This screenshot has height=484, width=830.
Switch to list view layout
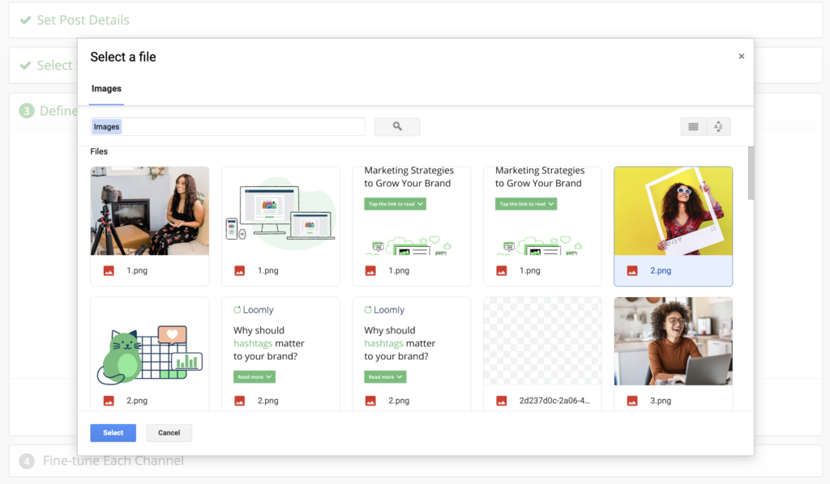(694, 126)
